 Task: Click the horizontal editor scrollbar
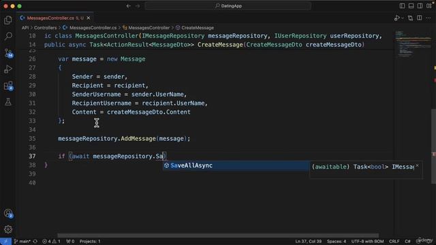(x=218, y=235)
